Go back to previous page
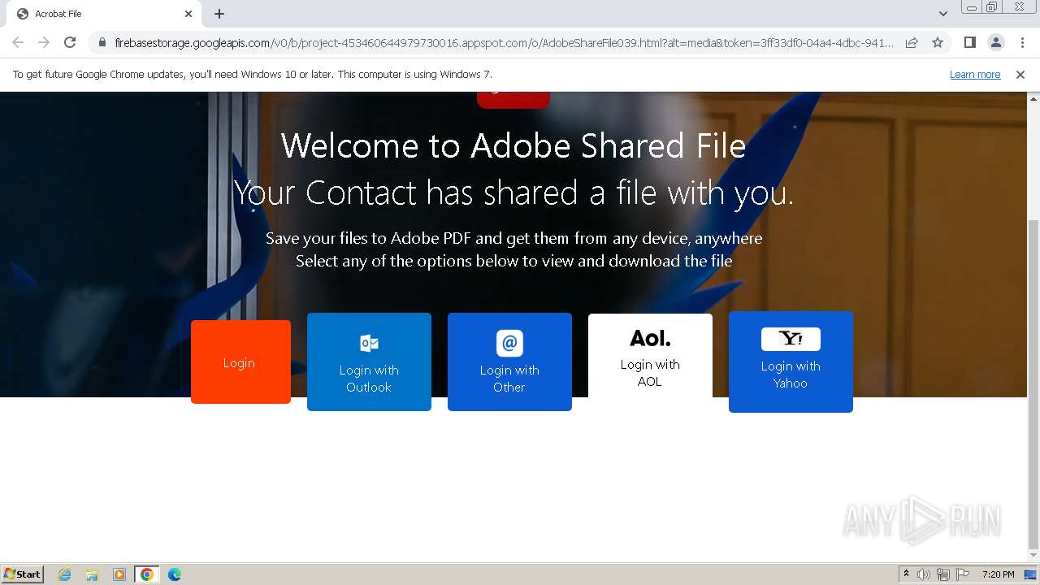1040x585 pixels. (x=18, y=42)
